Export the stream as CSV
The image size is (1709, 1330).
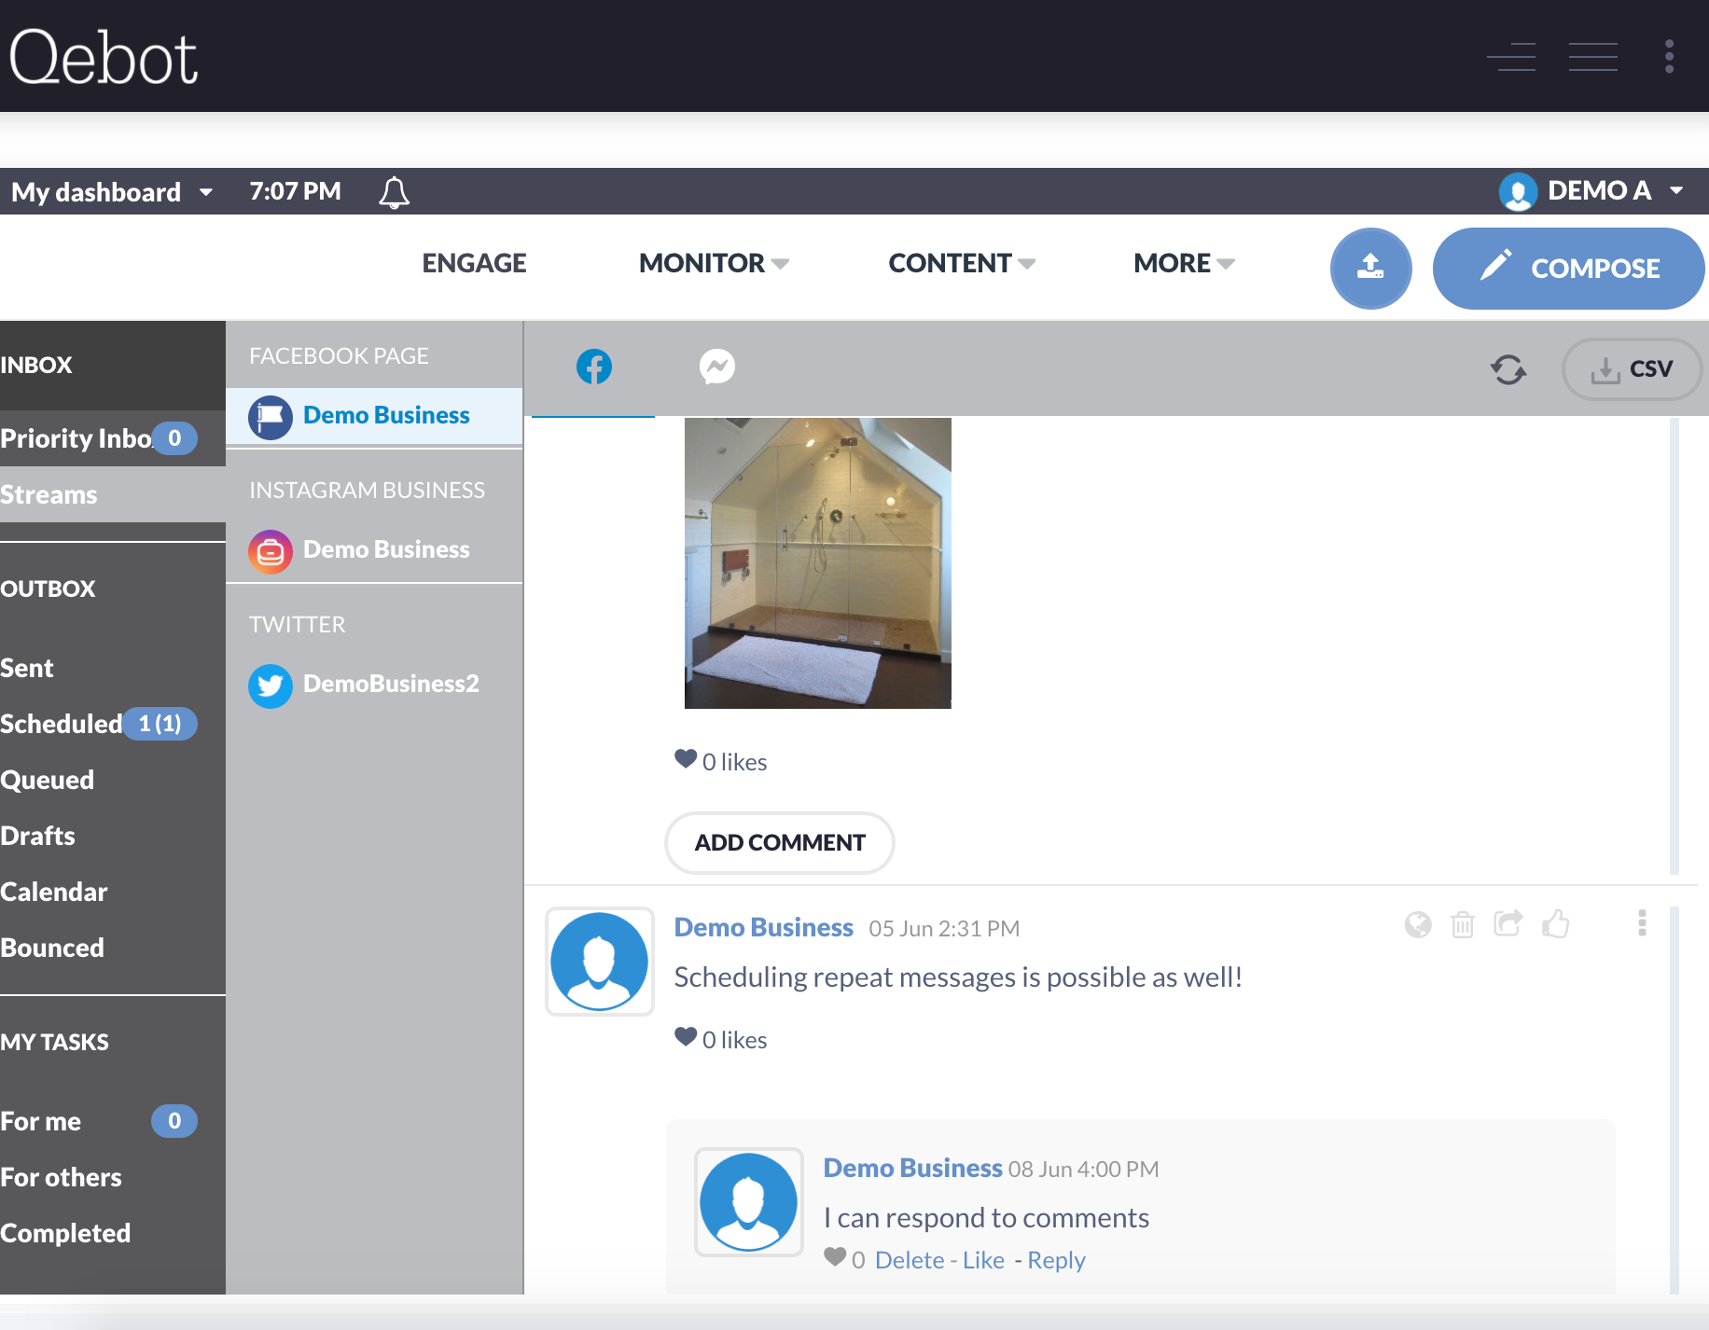point(1632,369)
